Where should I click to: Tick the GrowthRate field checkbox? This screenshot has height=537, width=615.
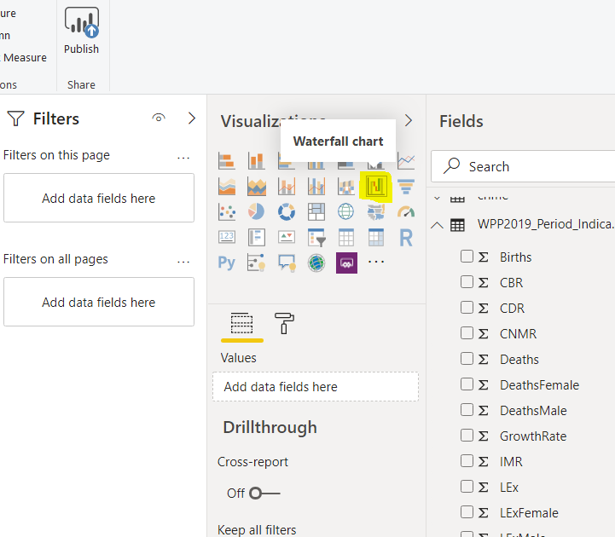pos(467,436)
